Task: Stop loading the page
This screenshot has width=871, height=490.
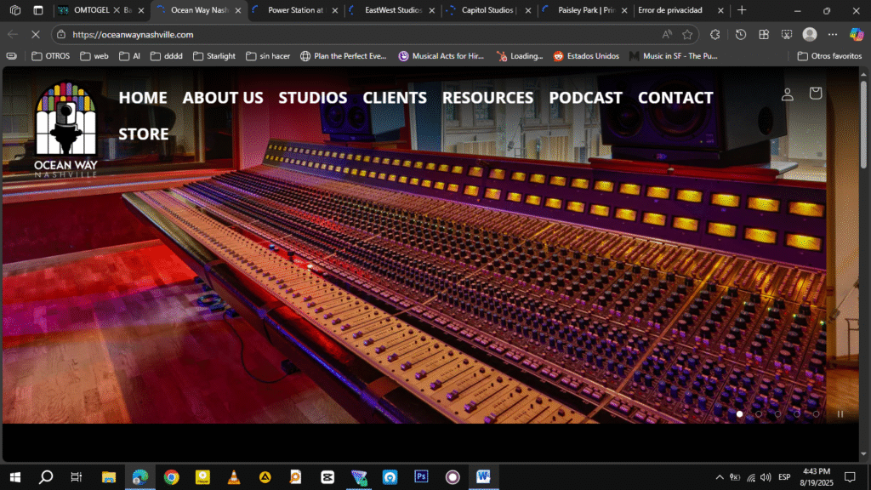Action: click(x=37, y=35)
